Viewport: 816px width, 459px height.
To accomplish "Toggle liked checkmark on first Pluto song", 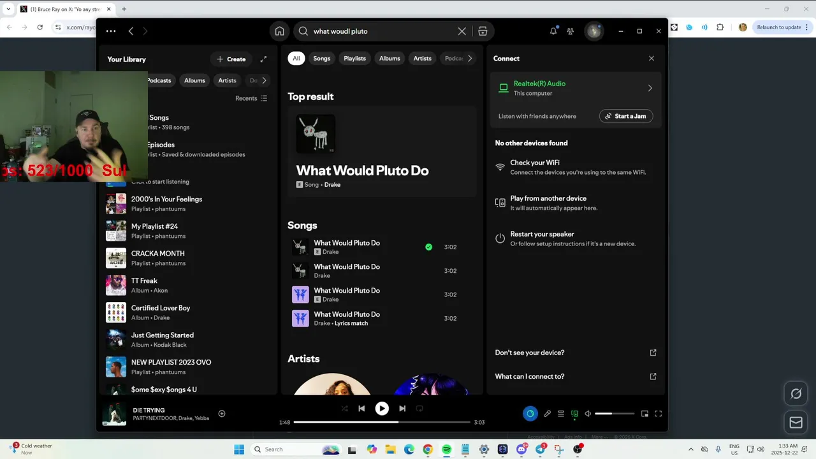I will point(428,247).
